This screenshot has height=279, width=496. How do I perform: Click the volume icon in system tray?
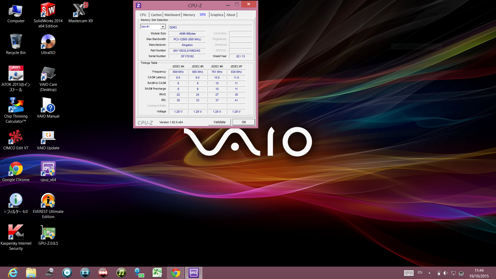pyautogui.click(x=446, y=273)
